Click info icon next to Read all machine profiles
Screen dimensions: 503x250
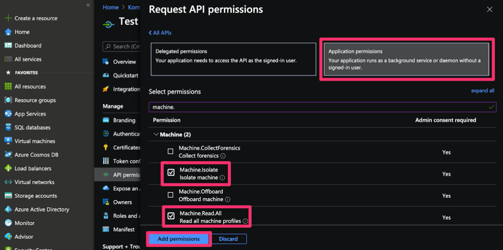point(245,221)
